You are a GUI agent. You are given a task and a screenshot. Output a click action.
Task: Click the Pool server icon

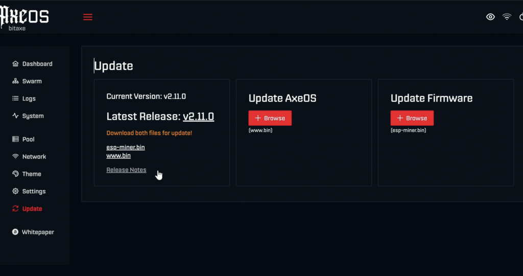click(15, 139)
